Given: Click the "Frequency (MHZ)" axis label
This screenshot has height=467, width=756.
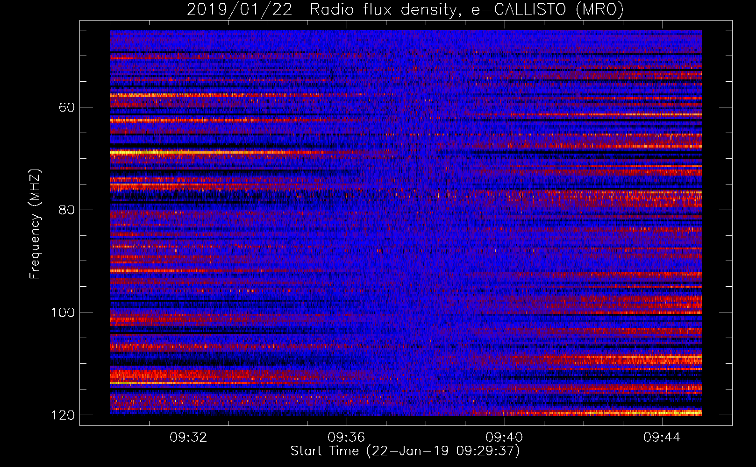Looking at the screenshot, I should tap(35, 224).
